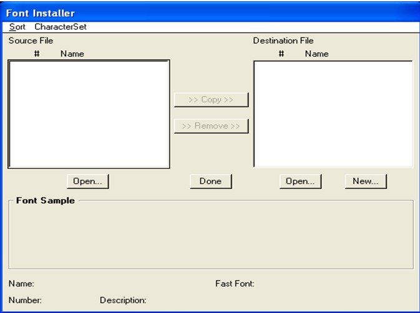420x313 pixels.
Task: Click the Name column header under Source File
Action: pos(72,54)
